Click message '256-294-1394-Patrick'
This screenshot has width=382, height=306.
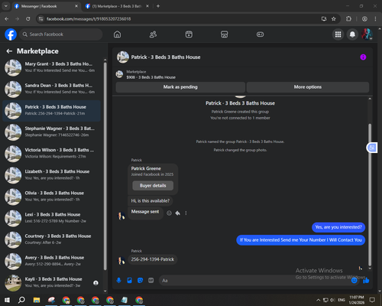153,259
